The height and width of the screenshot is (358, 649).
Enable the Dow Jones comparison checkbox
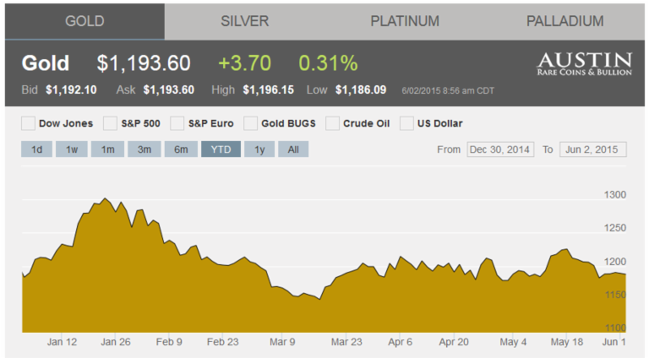pyautogui.click(x=28, y=124)
